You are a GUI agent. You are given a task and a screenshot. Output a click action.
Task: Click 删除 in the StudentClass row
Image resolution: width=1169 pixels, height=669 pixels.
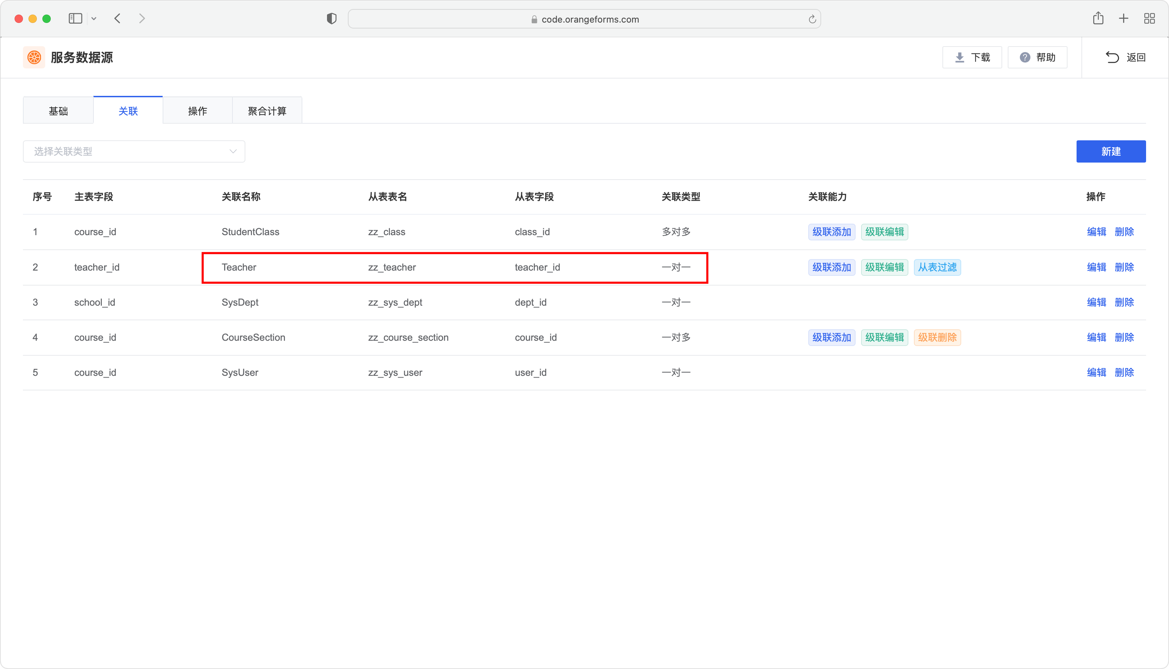click(x=1125, y=232)
